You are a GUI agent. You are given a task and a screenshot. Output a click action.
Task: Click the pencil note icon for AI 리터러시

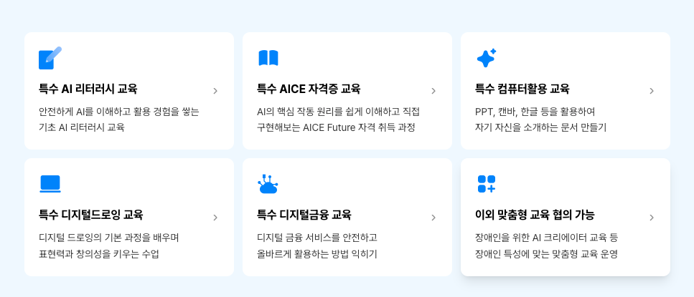(50, 58)
